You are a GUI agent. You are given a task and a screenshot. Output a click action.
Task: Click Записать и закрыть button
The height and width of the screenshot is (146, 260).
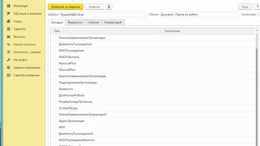66,7
